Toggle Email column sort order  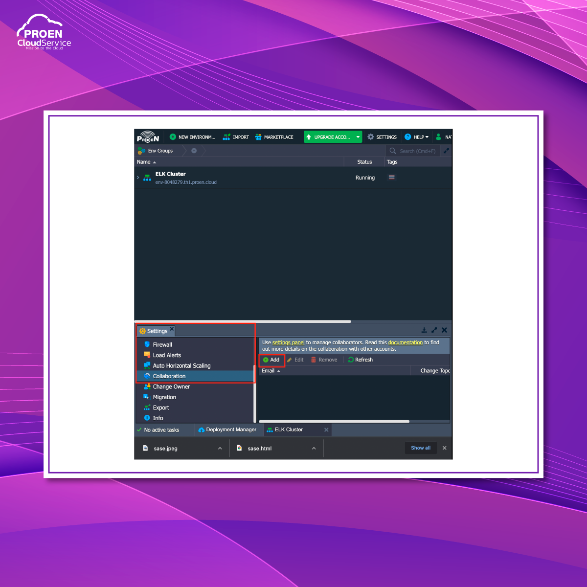point(271,370)
